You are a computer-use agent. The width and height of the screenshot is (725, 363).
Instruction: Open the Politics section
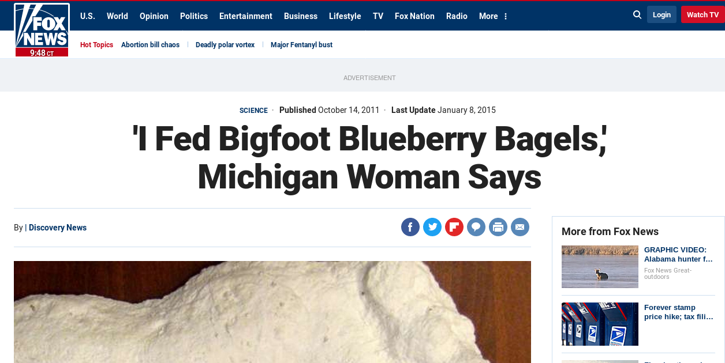click(x=194, y=16)
